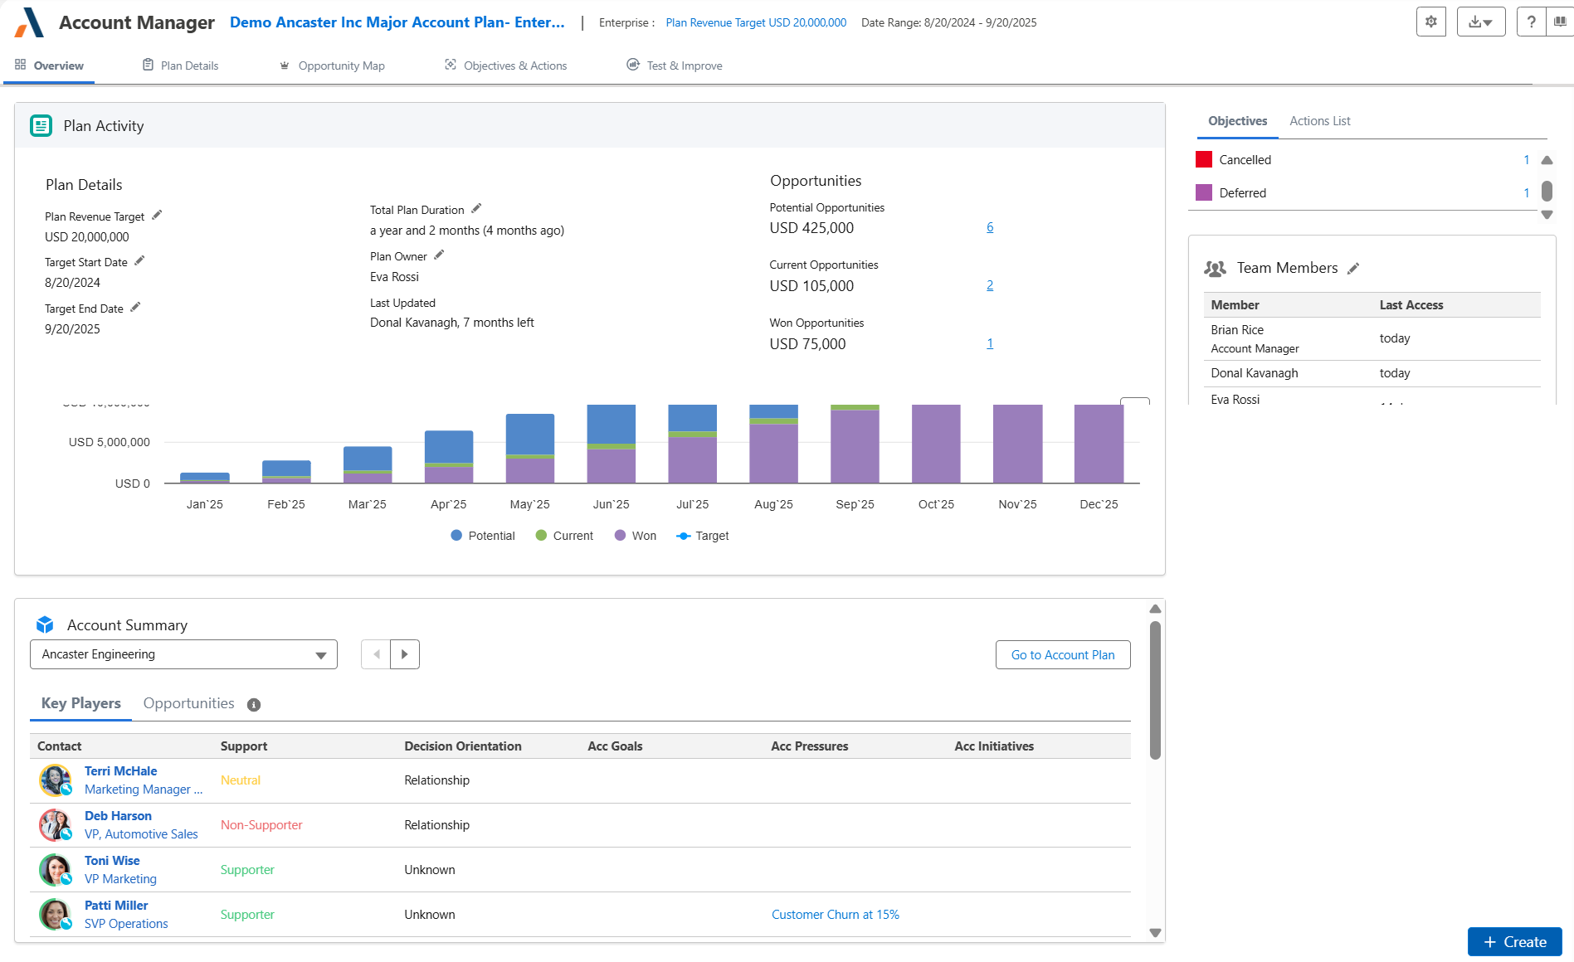Viewport: 1574px width, 962px height.
Task: Click the help question mark icon
Action: (x=1531, y=22)
